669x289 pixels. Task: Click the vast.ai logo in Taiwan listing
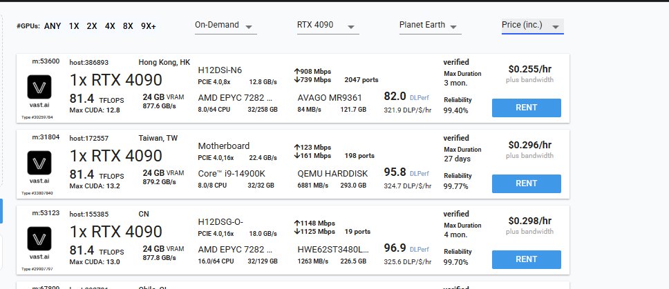tap(39, 163)
